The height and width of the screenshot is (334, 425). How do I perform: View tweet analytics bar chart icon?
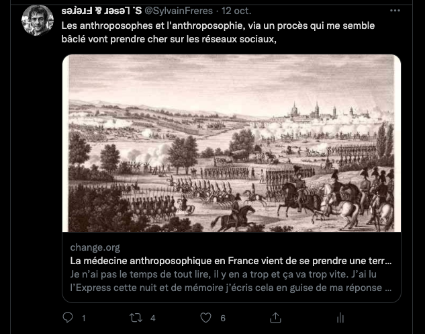coord(340,318)
